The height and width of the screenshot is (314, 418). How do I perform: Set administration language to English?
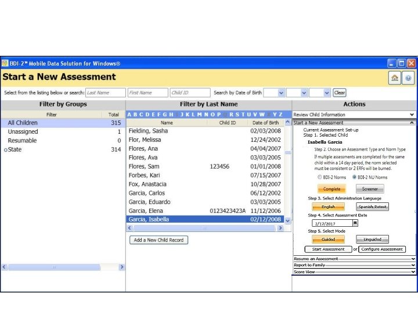click(328, 206)
